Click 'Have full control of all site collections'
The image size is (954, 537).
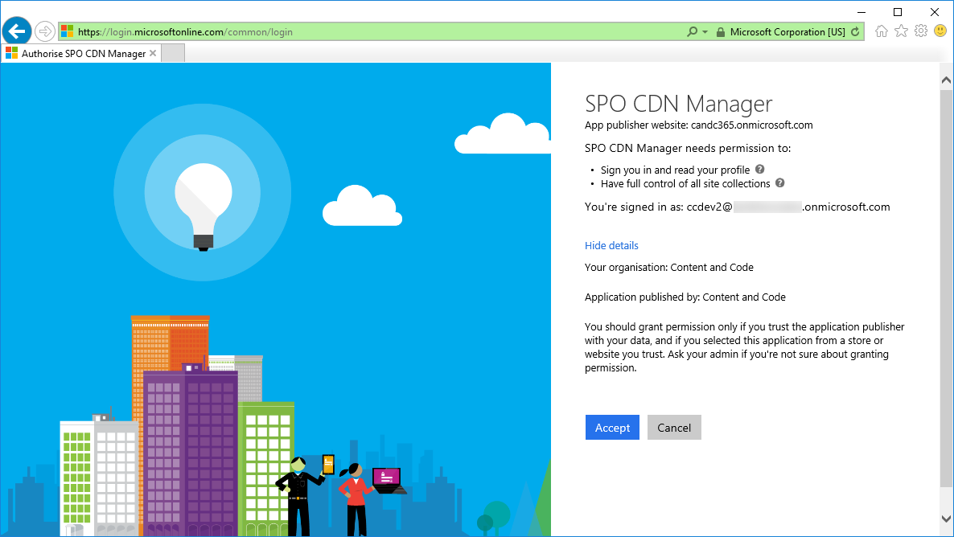[x=685, y=183]
